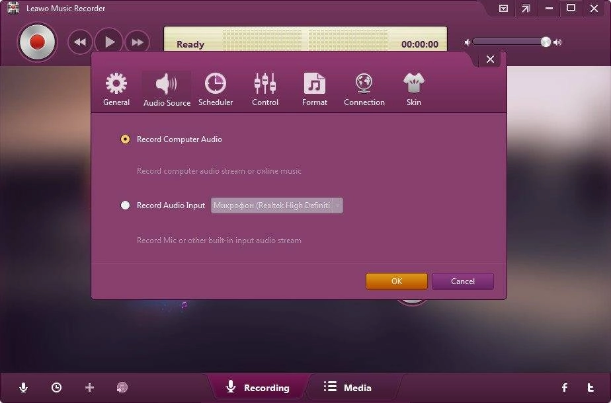Open the task scheduler clock icon
Viewport: 611px width, 403px height.
(56, 387)
